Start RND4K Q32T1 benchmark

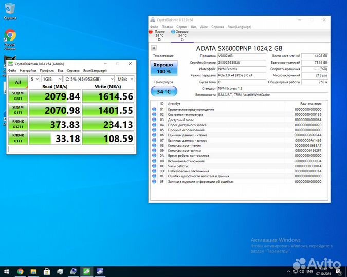pos(18,124)
